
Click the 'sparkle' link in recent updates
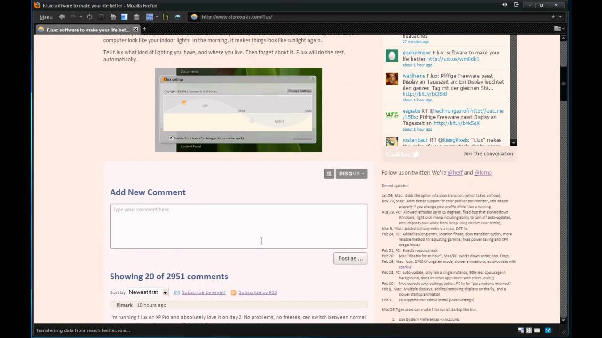[405, 267]
